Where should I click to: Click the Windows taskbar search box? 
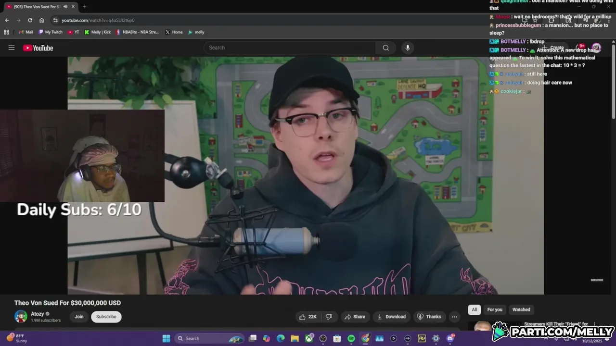pos(209,338)
